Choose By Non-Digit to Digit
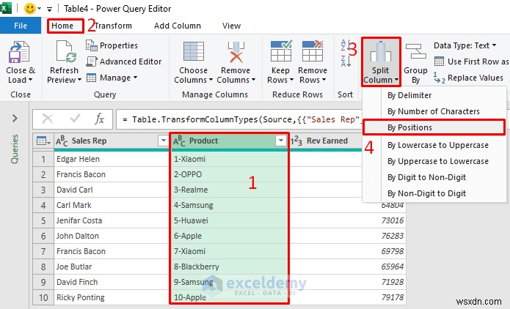The image size is (510, 309). point(434,193)
